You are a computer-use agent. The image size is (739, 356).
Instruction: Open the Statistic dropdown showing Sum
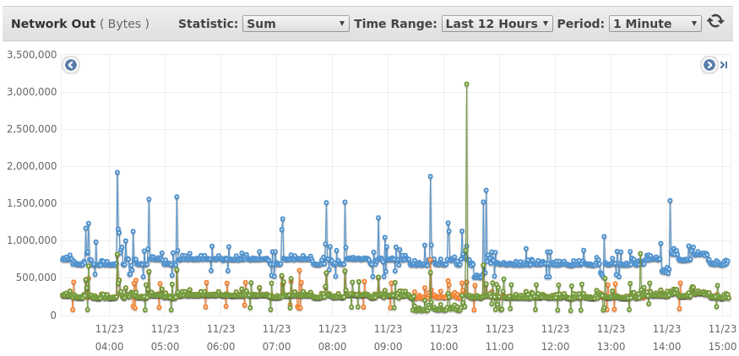(296, 24)
